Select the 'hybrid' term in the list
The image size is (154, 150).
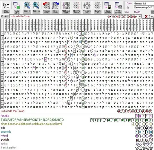tap(4, 136)
